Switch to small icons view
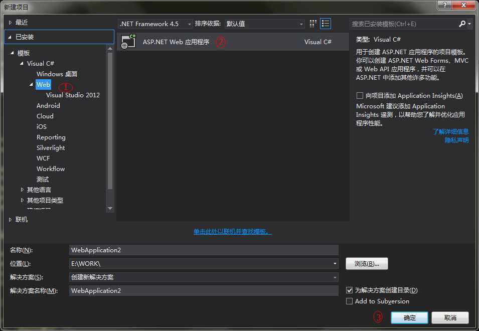479x331 pixels. [313, 24]
